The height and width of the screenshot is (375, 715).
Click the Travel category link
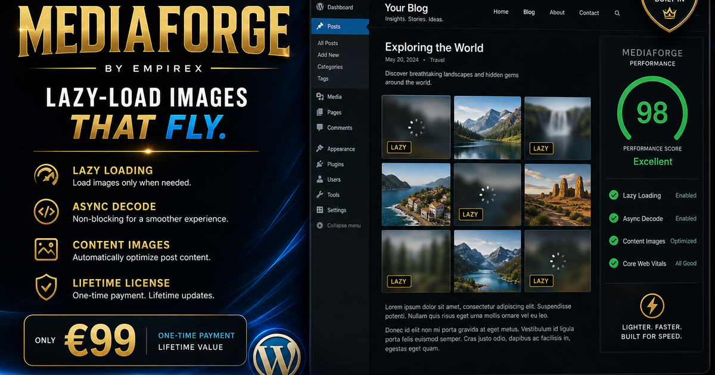pyautogui.click(x=437, y=60)
